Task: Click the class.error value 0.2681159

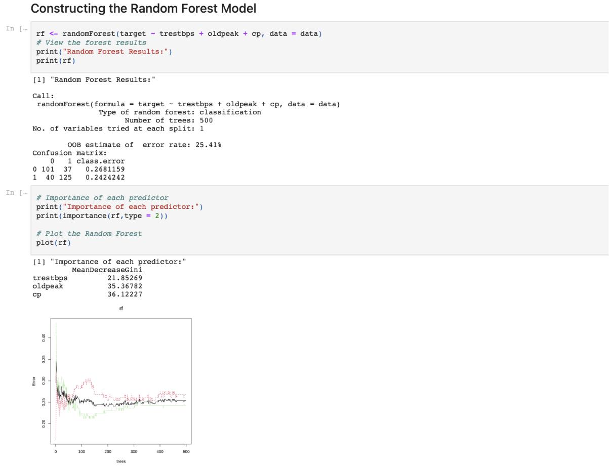Action: tap(105, 169)
